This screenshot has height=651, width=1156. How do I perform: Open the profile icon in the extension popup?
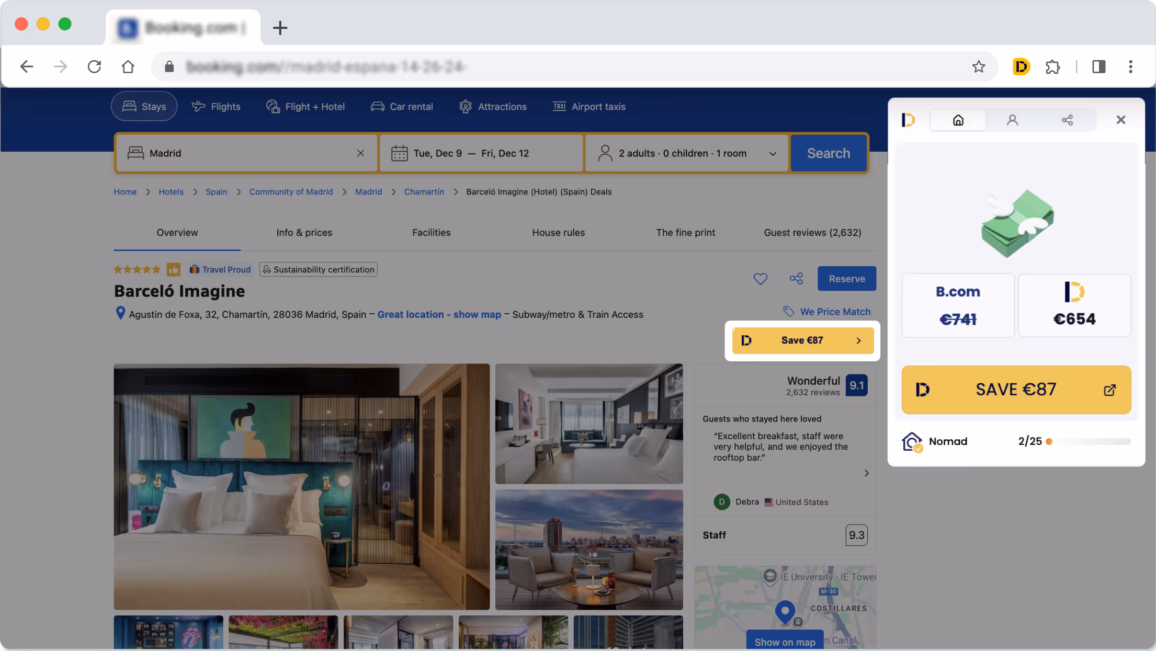tap(1013, 120)
